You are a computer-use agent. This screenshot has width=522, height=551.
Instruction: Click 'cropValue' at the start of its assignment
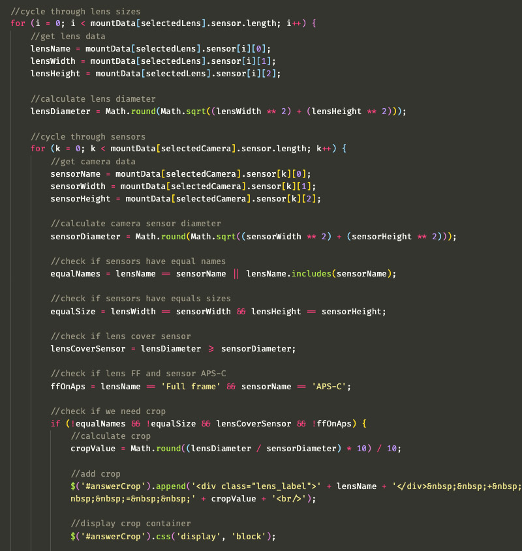tap(93, 449)
